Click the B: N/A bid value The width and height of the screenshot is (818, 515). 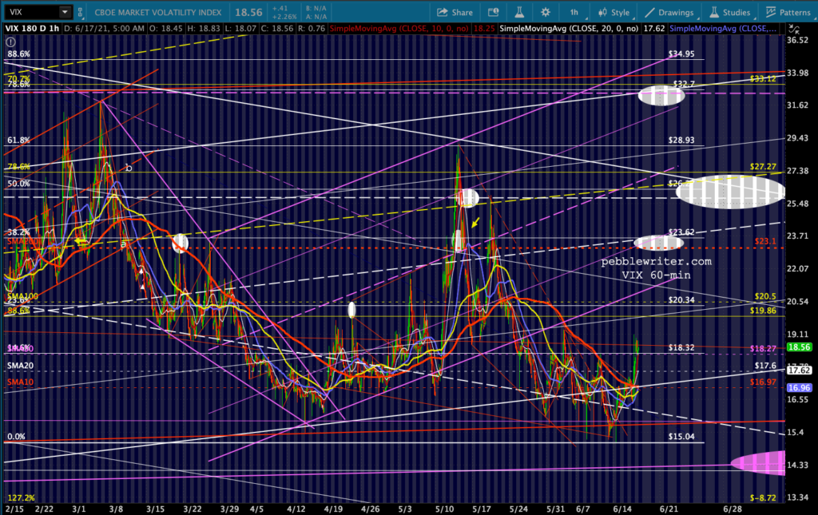[x=316, y=8]
